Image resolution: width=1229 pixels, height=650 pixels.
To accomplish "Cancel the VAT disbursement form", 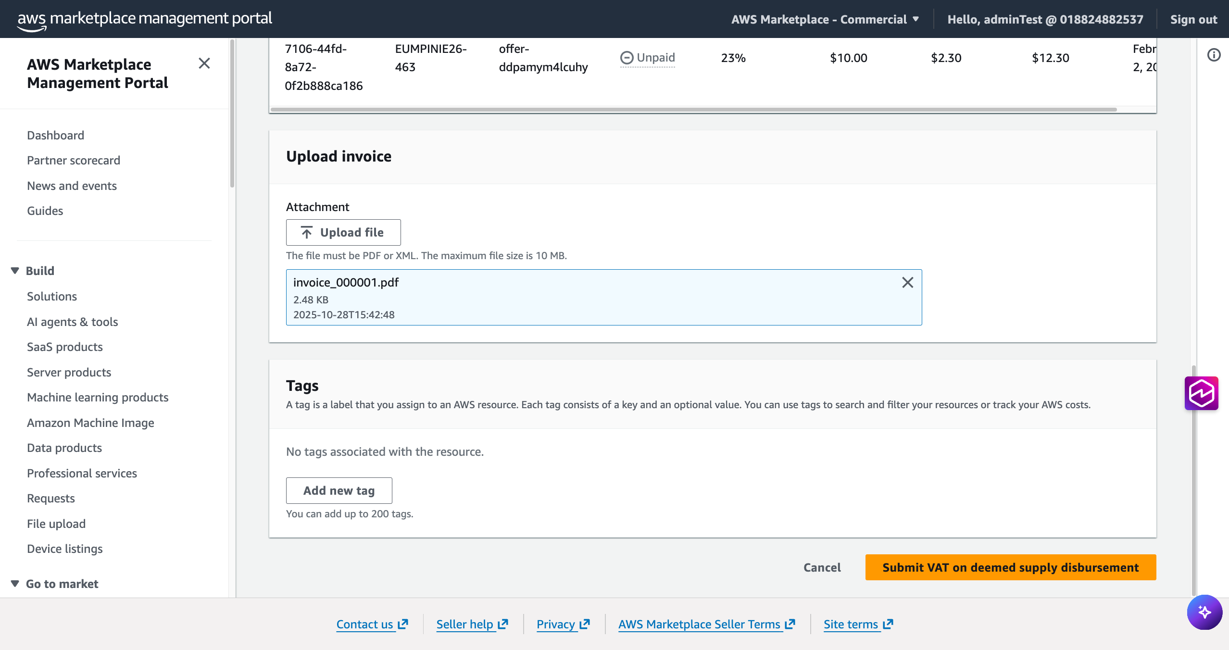I will pyautogui.click(x=822, y=567).
